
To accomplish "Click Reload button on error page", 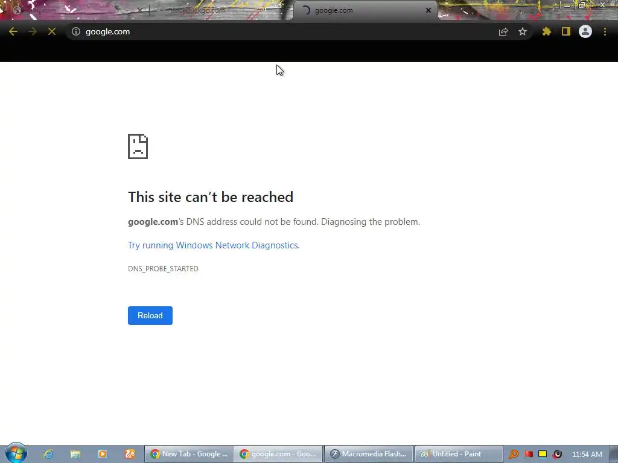I will [150, 315].
